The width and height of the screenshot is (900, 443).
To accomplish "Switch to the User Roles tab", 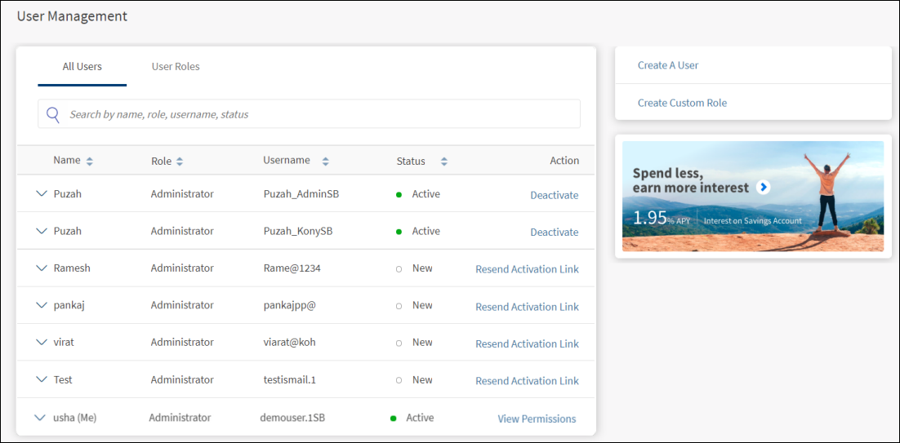I will coord(176,67).
